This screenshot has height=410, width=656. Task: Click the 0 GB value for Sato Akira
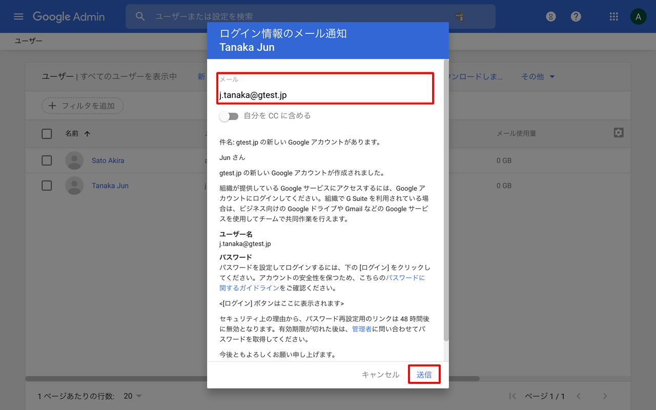click(x=504, y=160)
